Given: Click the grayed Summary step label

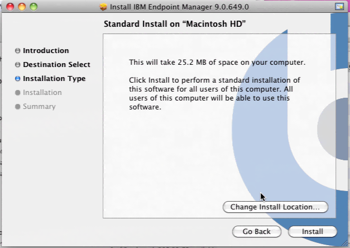Looking at the screenshot, I should click(x=39, y=107).
